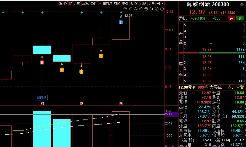The width and height of the screenshot is (246, 147).
Task: Toggle the eye visibility icon
Action: click(x=135, y=9)
